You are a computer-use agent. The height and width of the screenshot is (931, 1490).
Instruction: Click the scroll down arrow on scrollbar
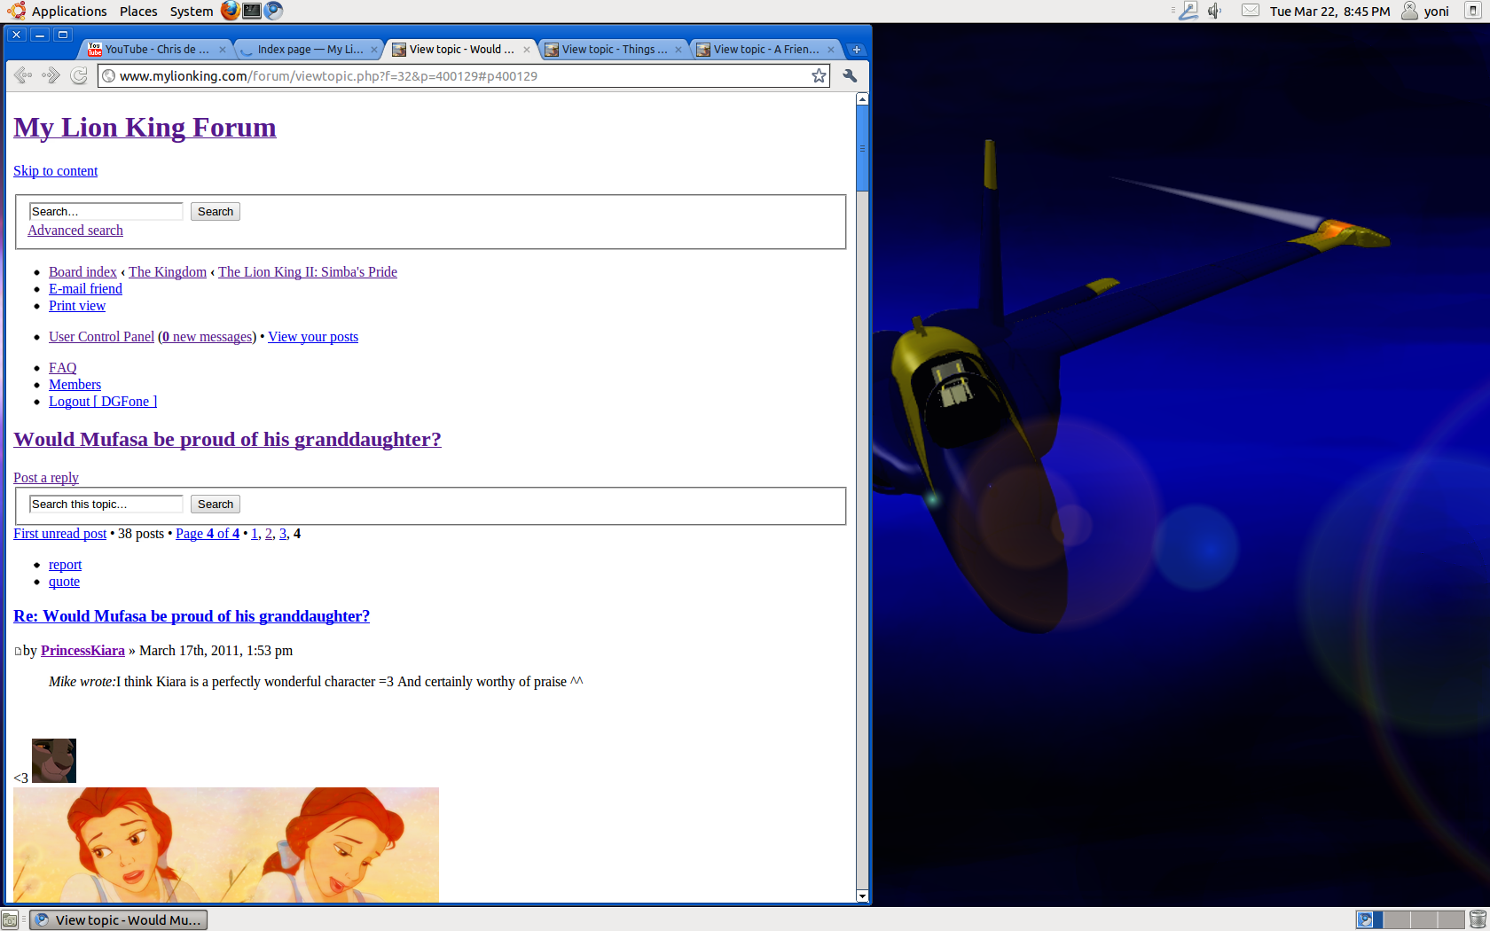point(862,896)
